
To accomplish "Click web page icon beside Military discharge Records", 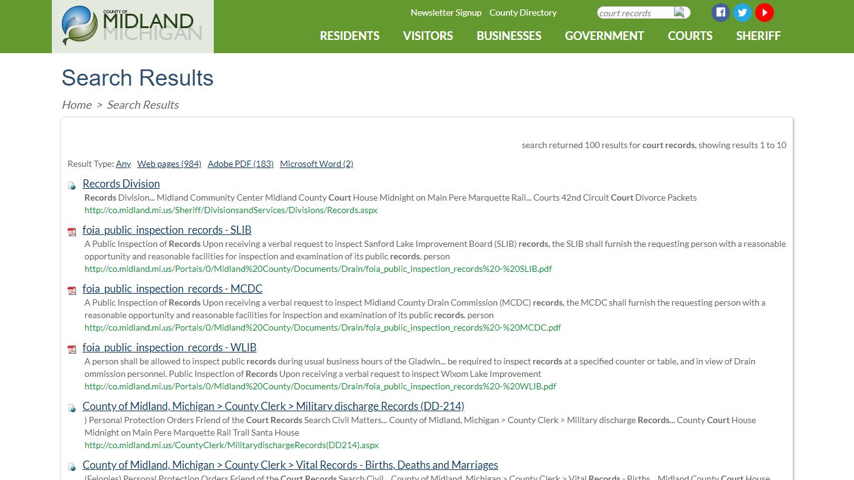I will [72, 407].
